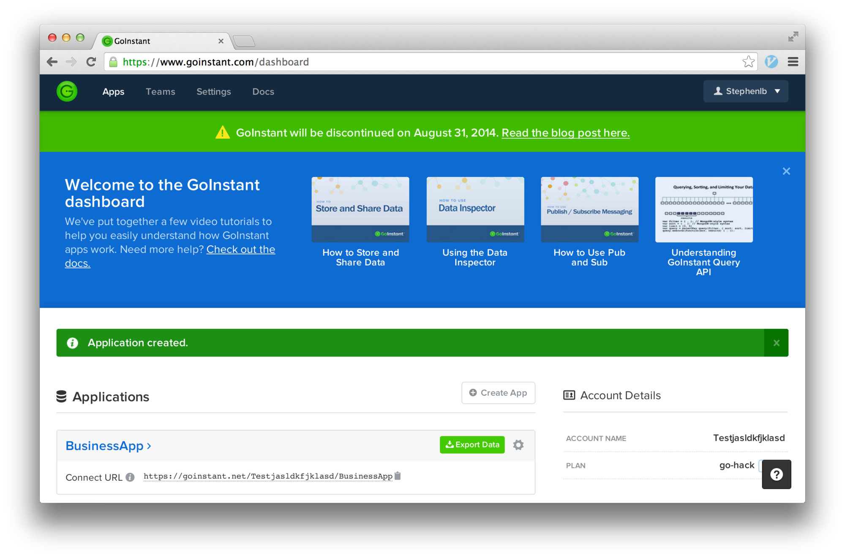Click the browser forward arrow
845x558 pixels.
[71, 62]
